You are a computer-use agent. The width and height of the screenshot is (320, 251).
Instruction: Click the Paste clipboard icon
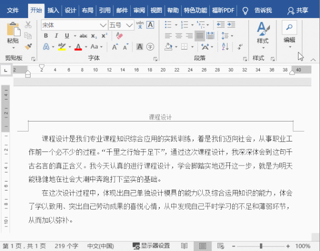tap(14, 29)
